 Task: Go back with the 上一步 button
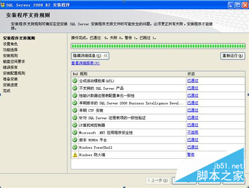coord(158,180)
